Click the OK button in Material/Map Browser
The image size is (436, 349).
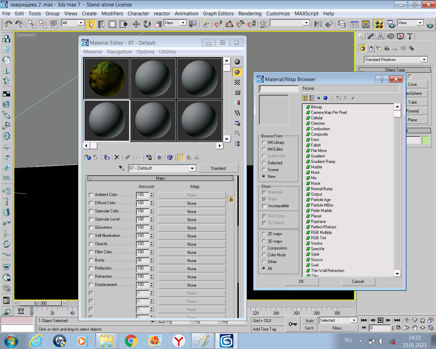click(301, 282)
